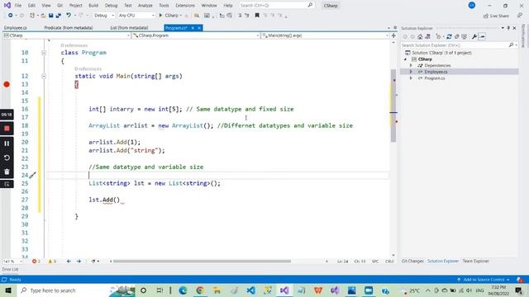
Task: Open the File menu
Action: [18, 6]
